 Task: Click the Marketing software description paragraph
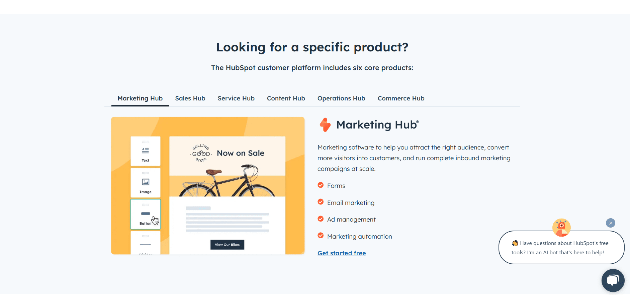click(414, 158)
